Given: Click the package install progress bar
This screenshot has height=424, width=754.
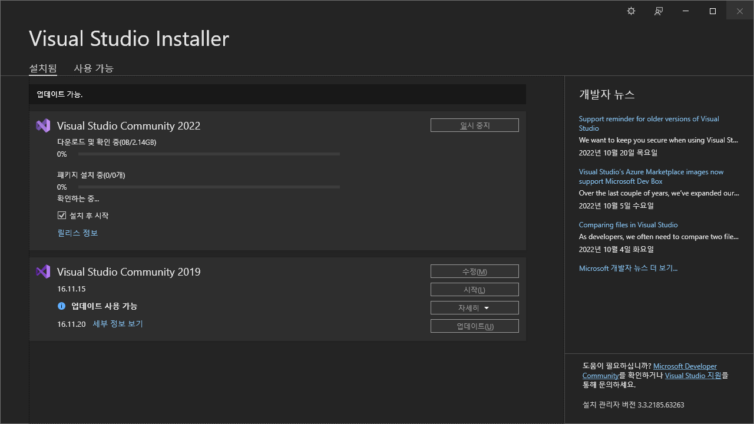Looking at the screenshot, I should tap(209, 187).
